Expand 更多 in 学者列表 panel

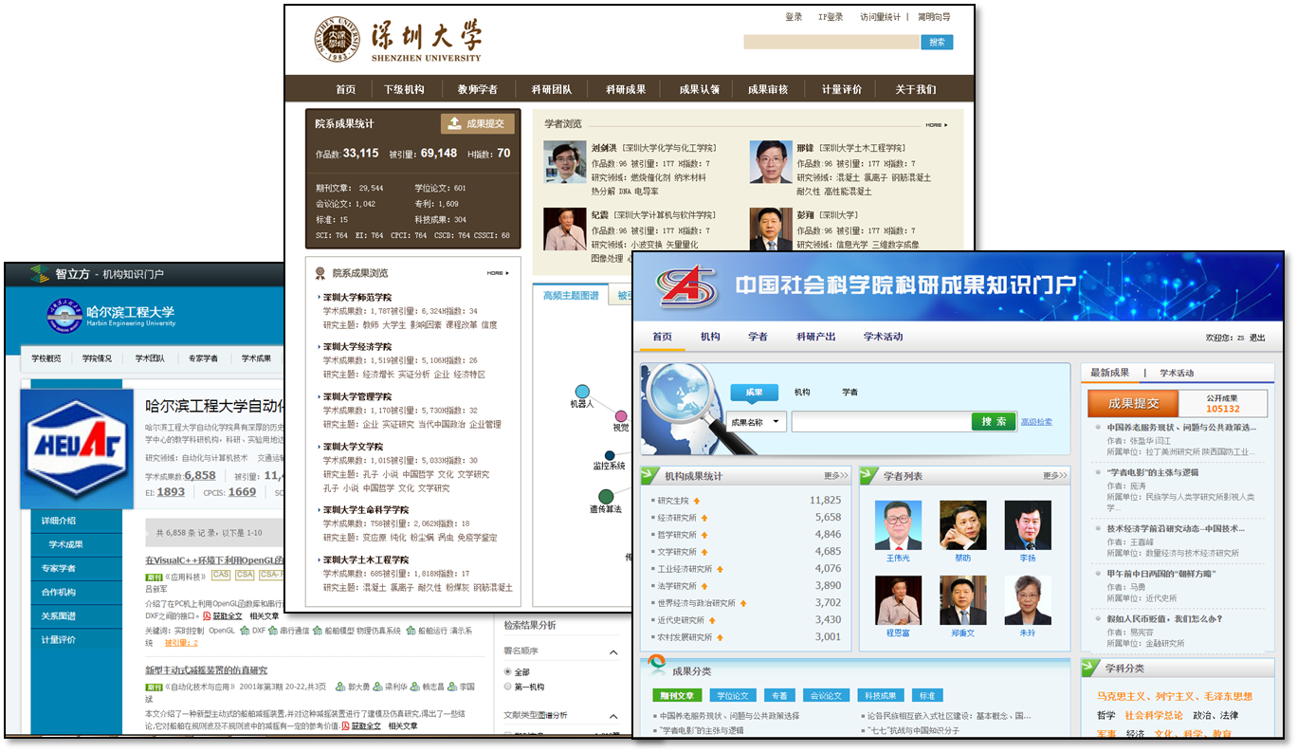pyautogui.click(x=1054, y=476)
